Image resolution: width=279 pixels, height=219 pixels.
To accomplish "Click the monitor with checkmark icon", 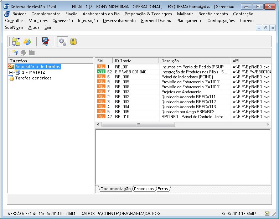I will 45,42.
